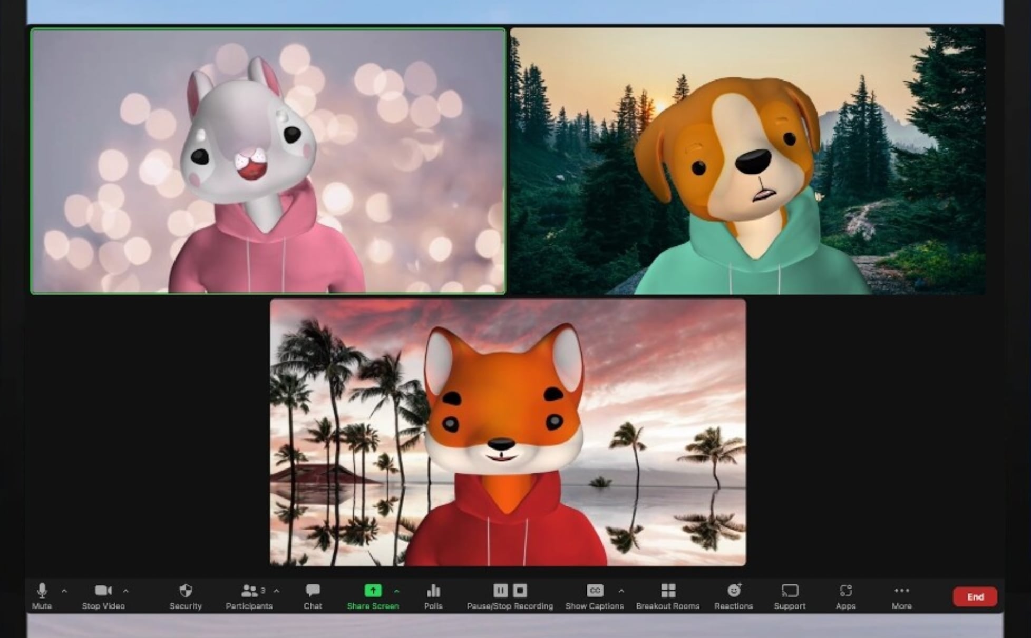Open audio options arrow next to Mute
The width and height of the screenshot is (1031, 638).
pos(64,591)
